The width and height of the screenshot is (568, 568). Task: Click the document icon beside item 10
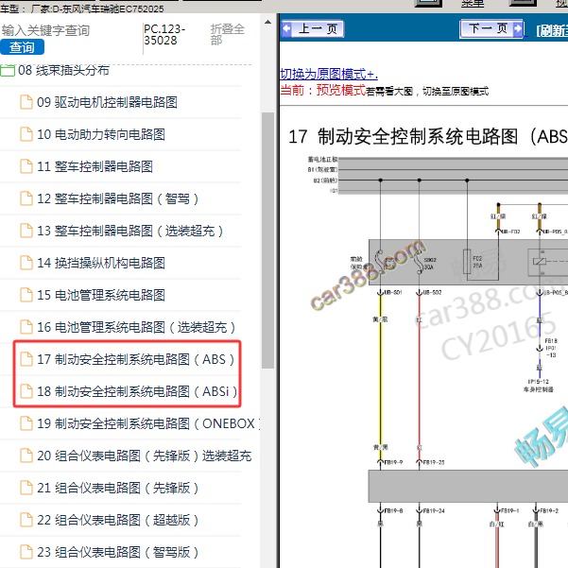pos(26,134)
